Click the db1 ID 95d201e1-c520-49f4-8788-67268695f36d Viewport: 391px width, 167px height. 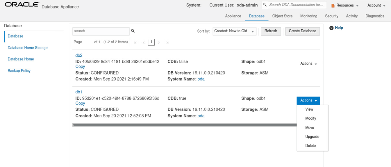click(121, 98)
